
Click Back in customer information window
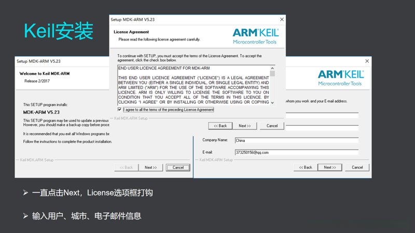(306, 167)
